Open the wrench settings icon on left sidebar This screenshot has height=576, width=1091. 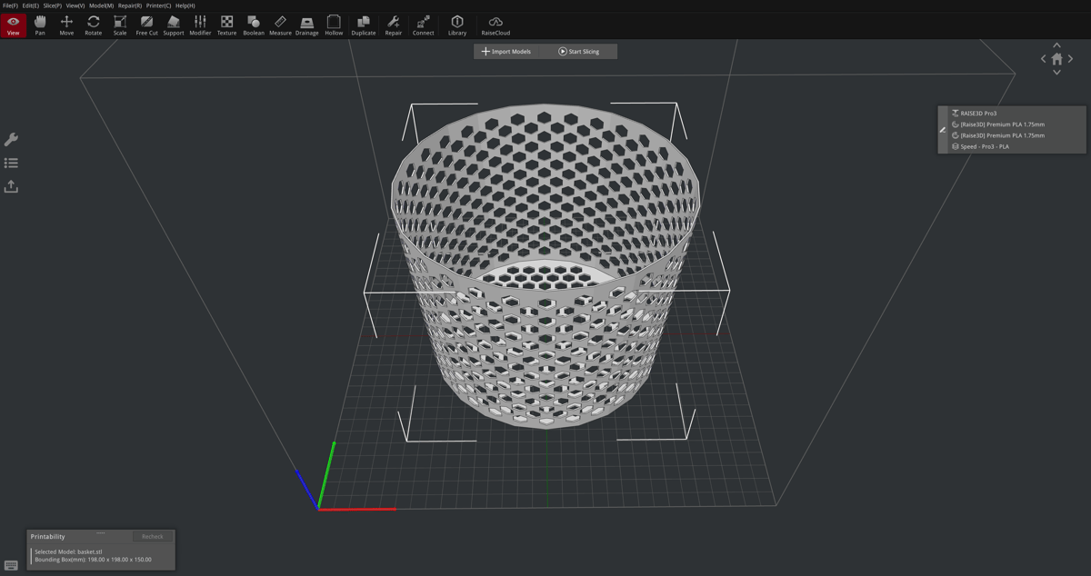point(11,139)
